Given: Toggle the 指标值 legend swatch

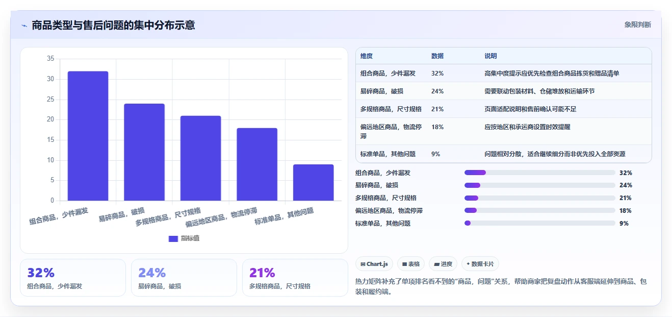Looking at the screenshot, I should 173,238.
